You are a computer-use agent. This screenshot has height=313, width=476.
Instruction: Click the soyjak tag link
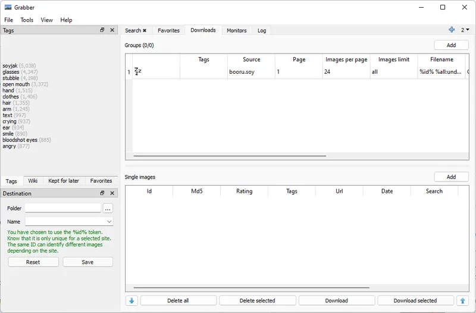(x=10, y=65)
